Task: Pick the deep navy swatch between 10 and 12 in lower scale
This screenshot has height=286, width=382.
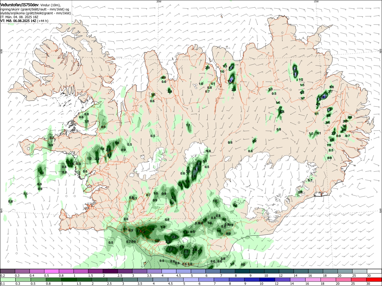Action: (x=267, y=279)
